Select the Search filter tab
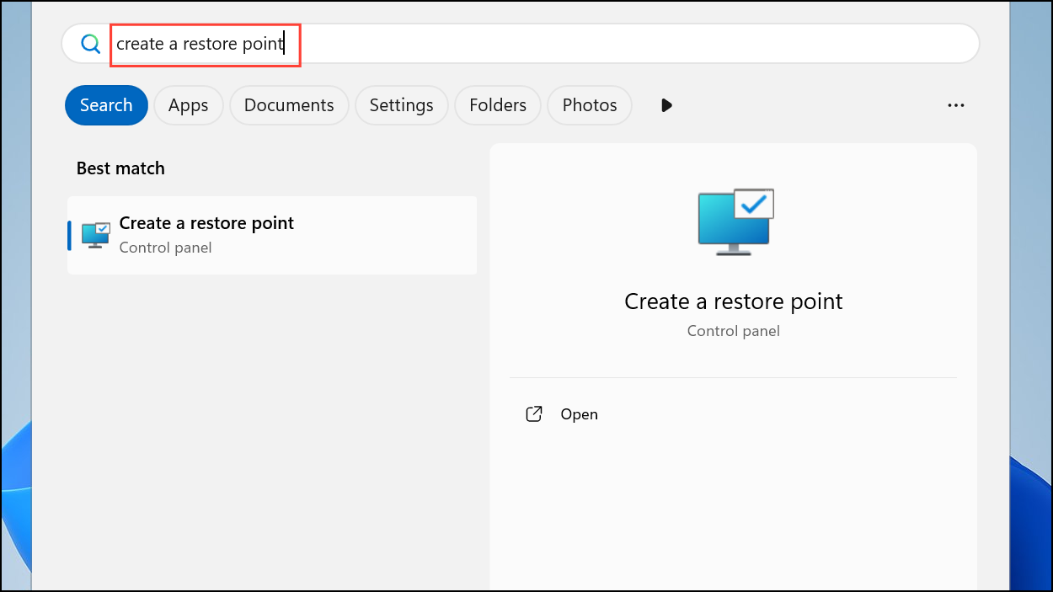 (x=106, y=105)
